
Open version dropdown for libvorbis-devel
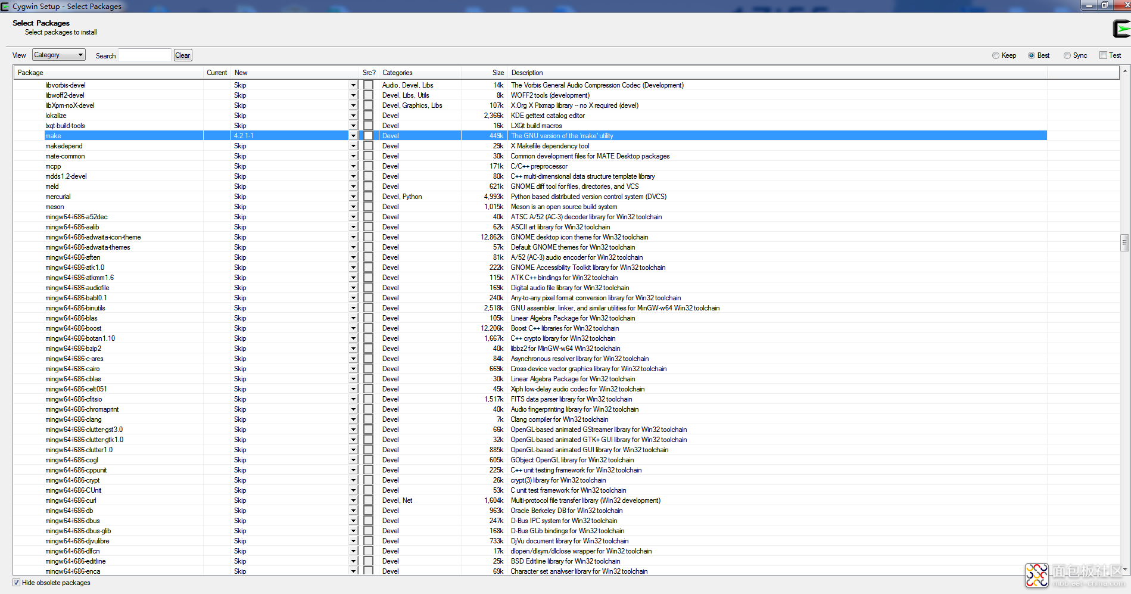click(353, 85)
